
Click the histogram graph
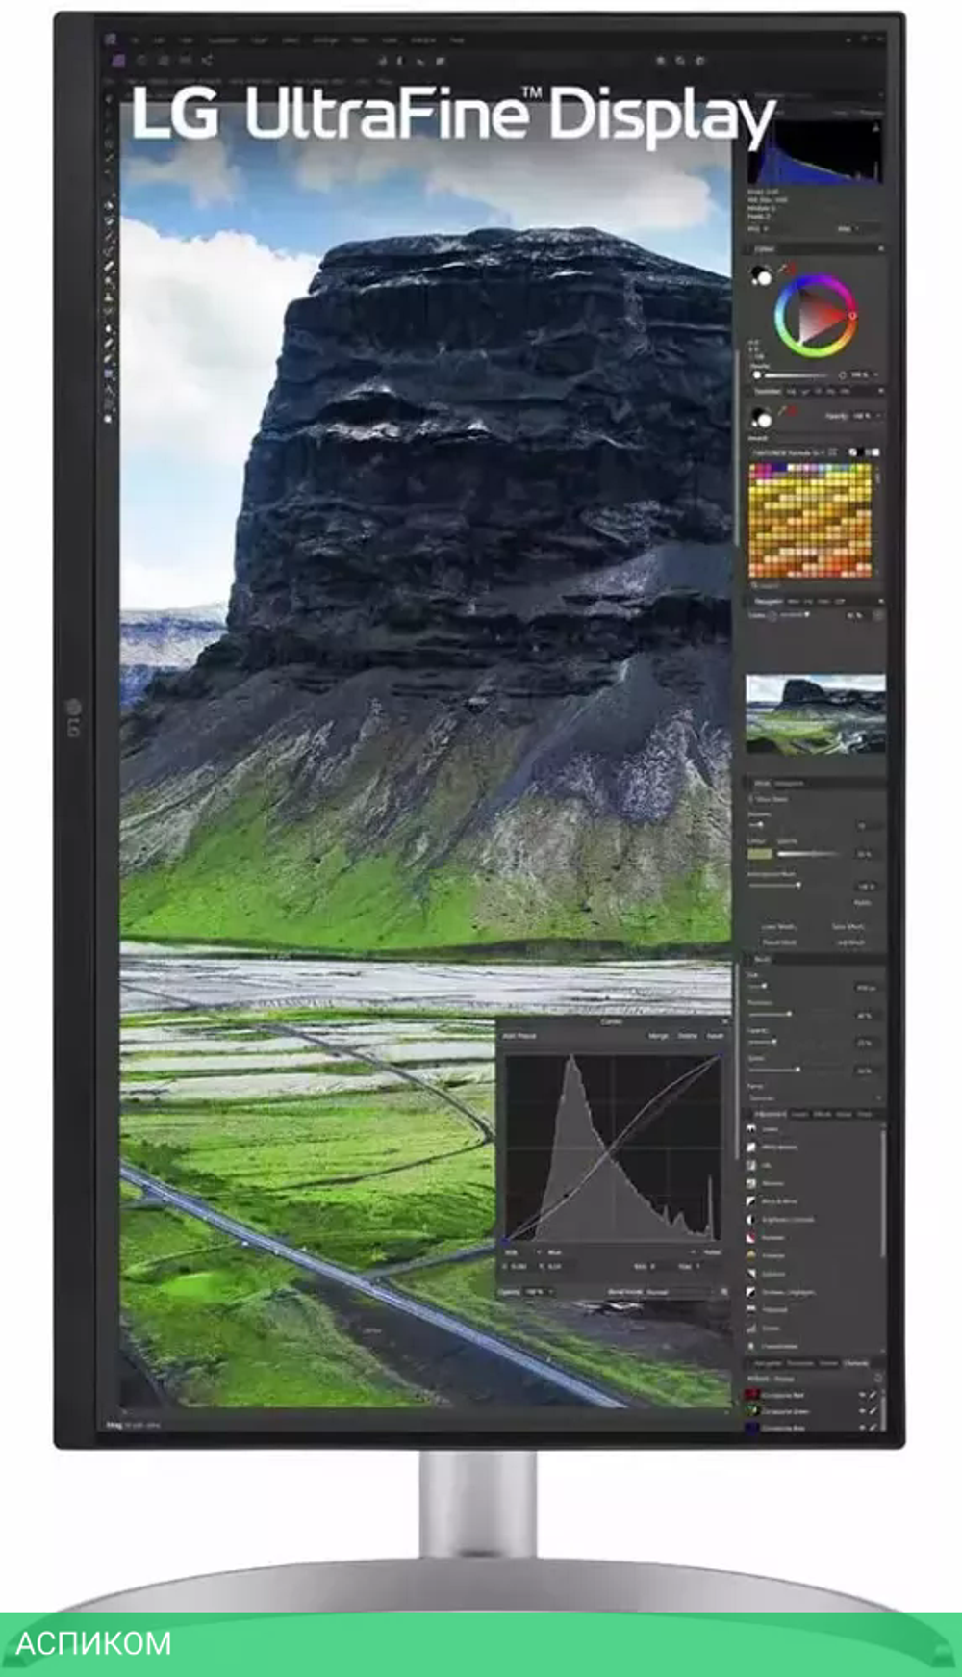815,154
